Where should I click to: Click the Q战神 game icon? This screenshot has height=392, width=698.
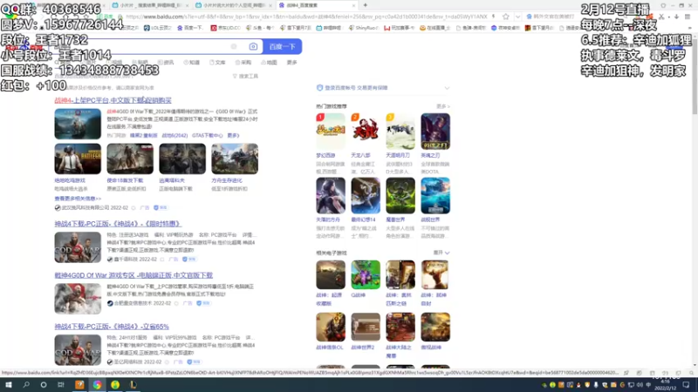click(x=366, y=274)
